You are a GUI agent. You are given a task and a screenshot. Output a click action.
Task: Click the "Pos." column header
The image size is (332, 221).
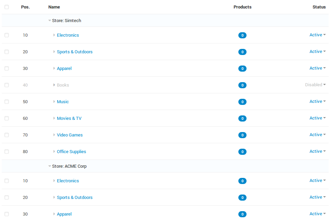pos(26,7)
